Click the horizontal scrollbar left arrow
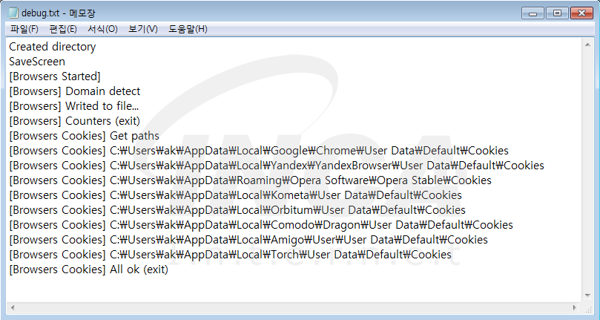Screen dimensions: 600x320 coord(13,307)
